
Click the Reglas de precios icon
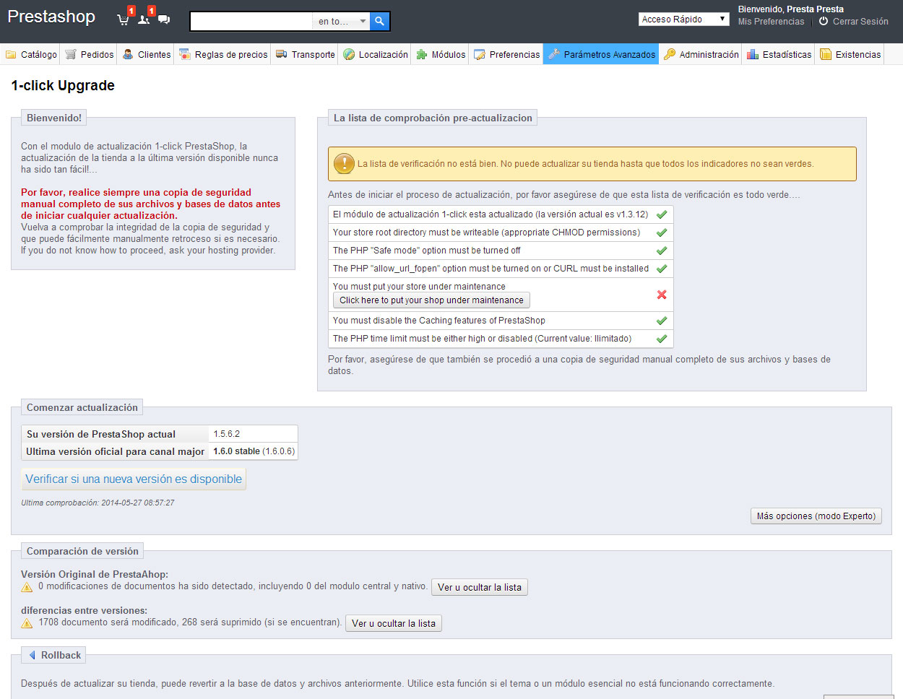(185, 54)
